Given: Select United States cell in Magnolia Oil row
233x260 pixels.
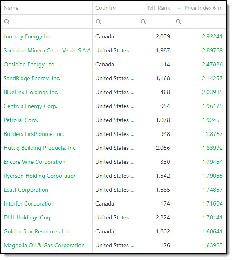Looking at the screenshot, I should [115, 246].
